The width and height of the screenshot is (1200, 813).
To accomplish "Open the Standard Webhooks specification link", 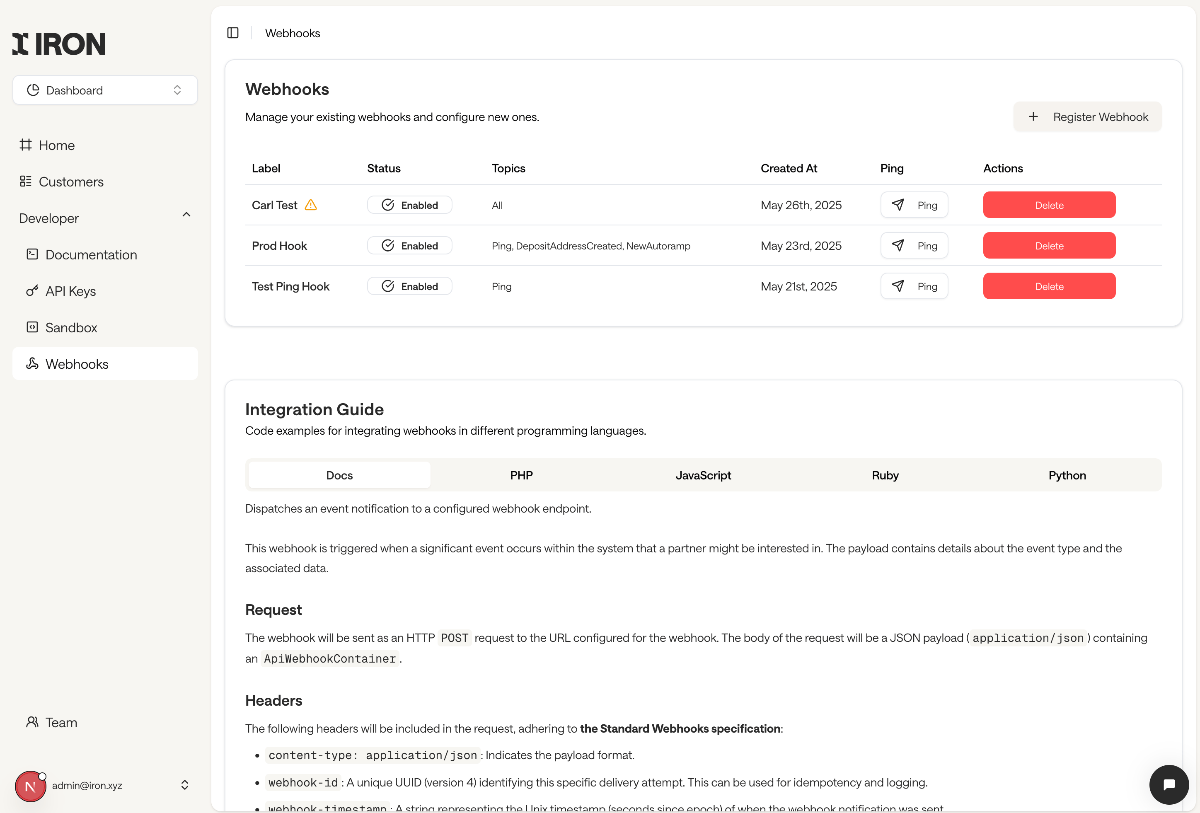I will coord(680,728).
